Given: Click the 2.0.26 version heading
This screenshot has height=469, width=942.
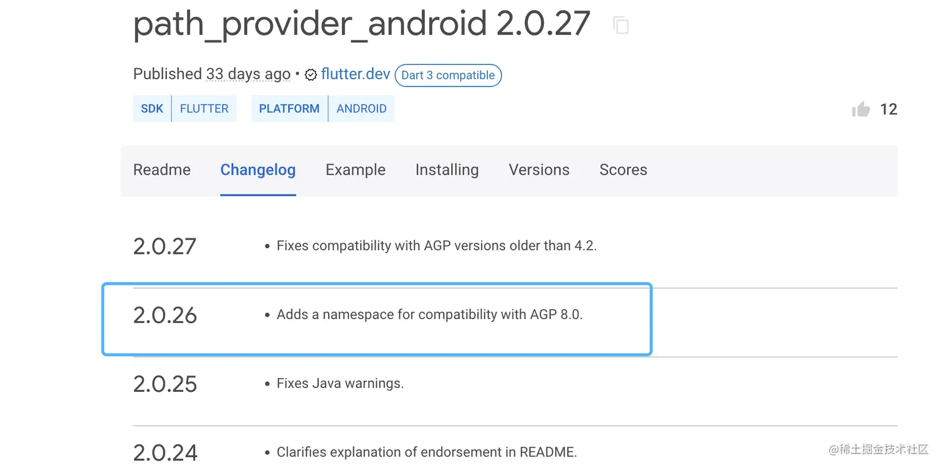Looking at the screenshot, I should point(165,315).
